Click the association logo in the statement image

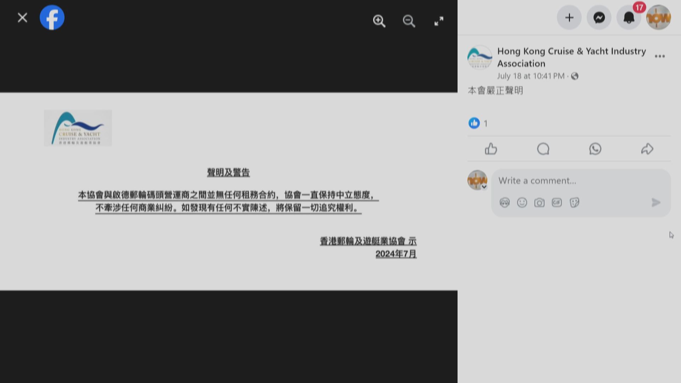(x=78, y=128)
